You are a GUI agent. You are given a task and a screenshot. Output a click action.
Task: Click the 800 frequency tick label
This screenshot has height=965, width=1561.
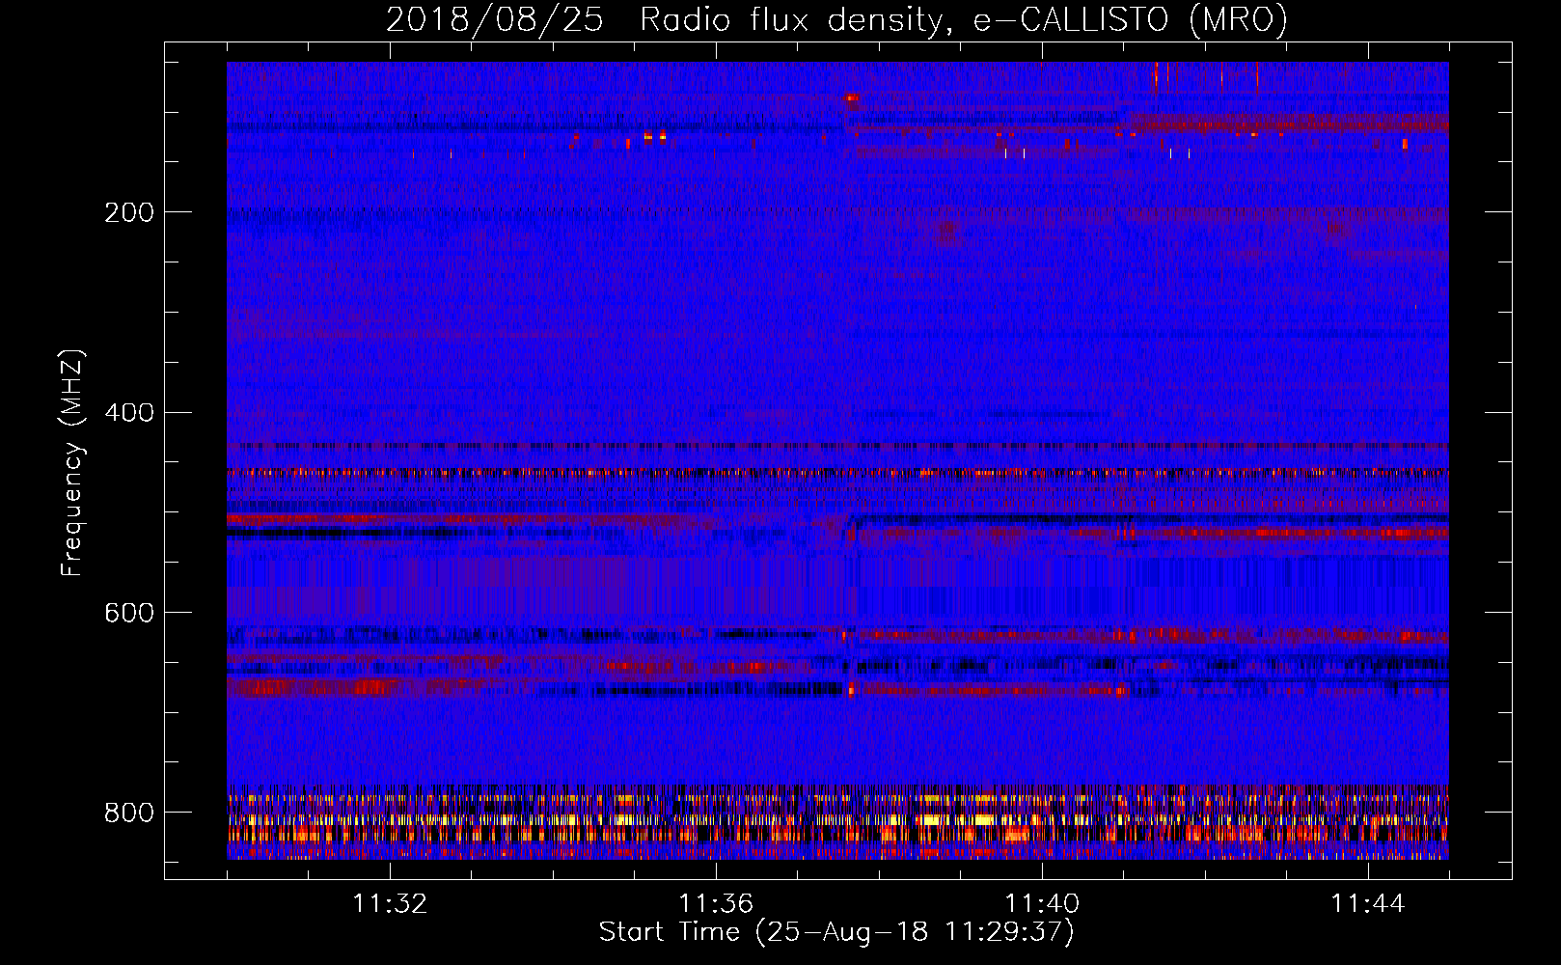(129, 813)
